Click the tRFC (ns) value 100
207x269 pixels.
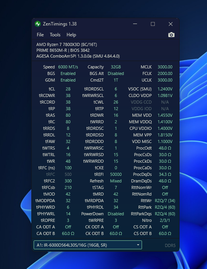coord(68,168)
